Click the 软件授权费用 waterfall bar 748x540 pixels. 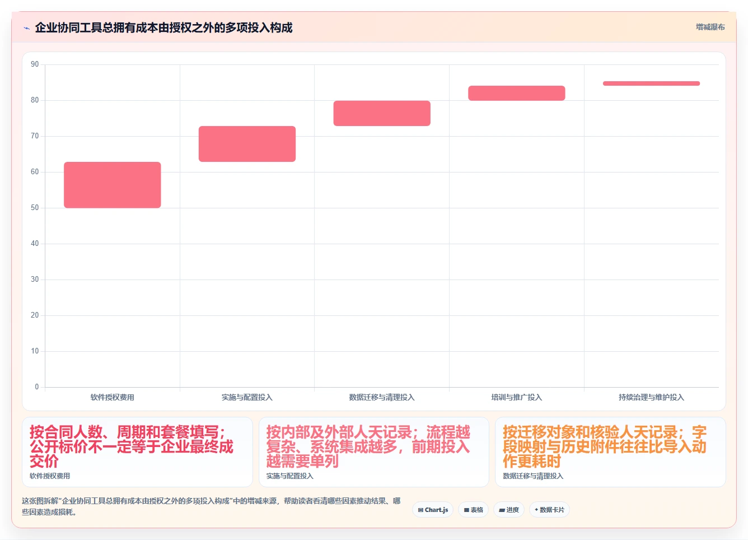(x=113, y=185)
